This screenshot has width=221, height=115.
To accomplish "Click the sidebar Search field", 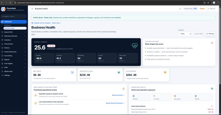I will 13,16.
